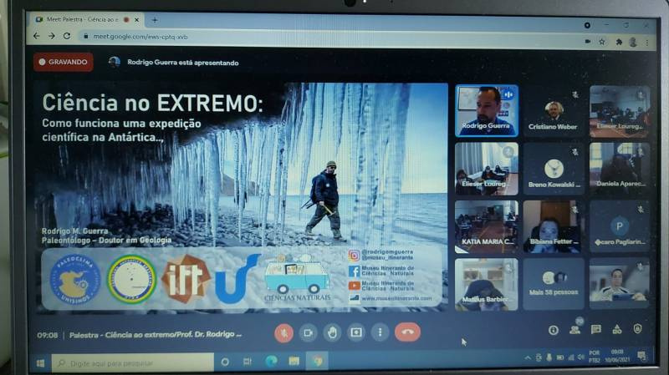Open the activities panel
Screen dimensions: 669x375
[617, 329]
